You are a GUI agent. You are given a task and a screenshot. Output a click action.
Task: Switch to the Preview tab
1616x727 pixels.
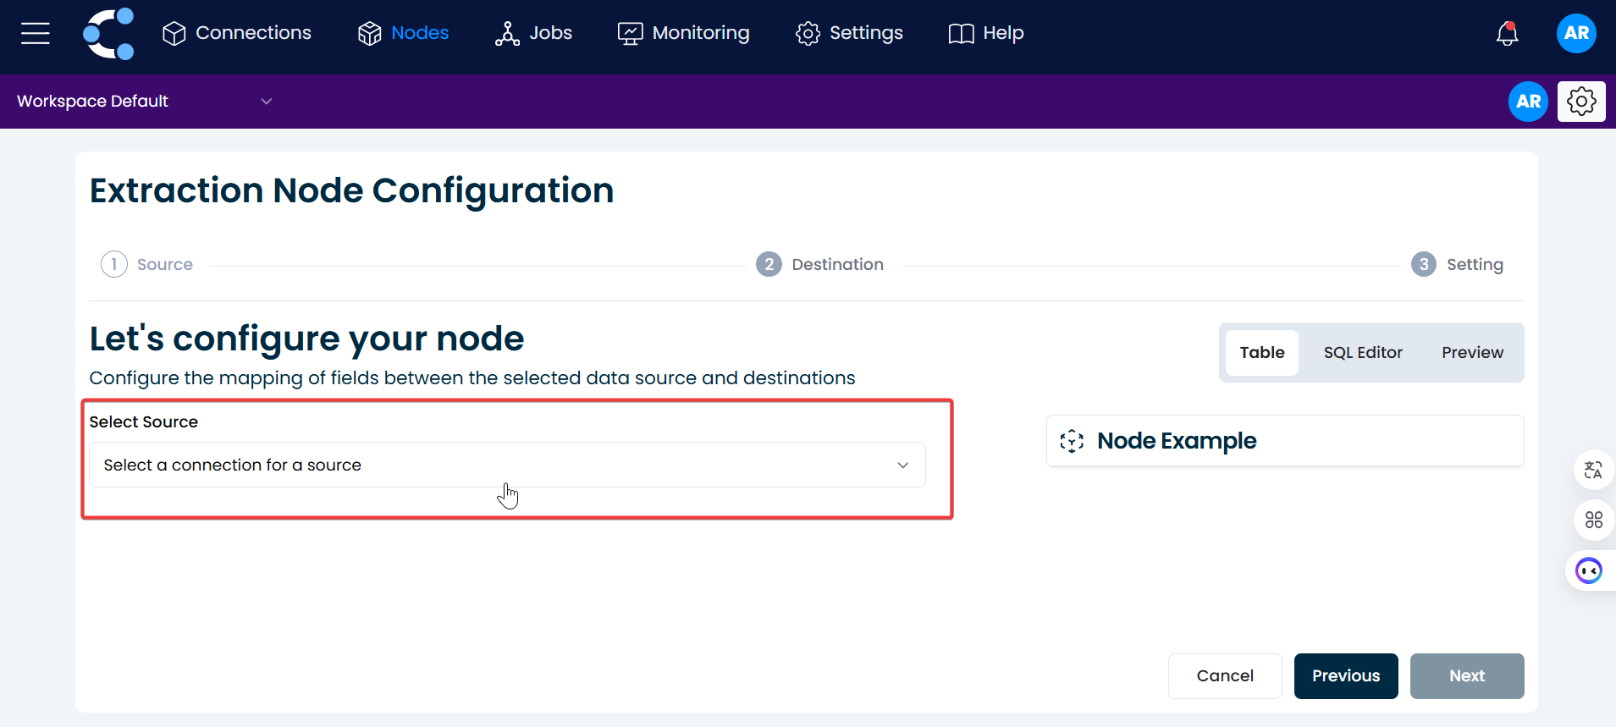pos(1472,353)
